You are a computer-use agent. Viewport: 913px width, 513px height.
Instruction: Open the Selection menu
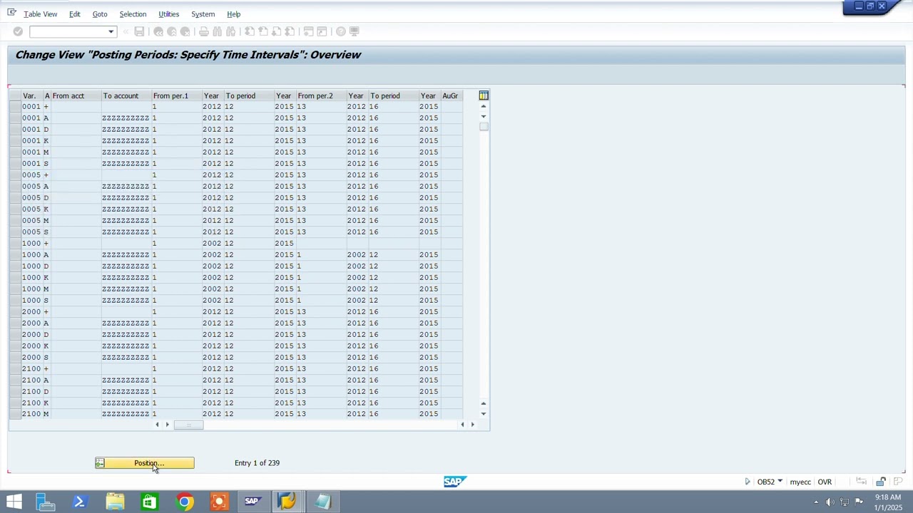pos(133,14)
